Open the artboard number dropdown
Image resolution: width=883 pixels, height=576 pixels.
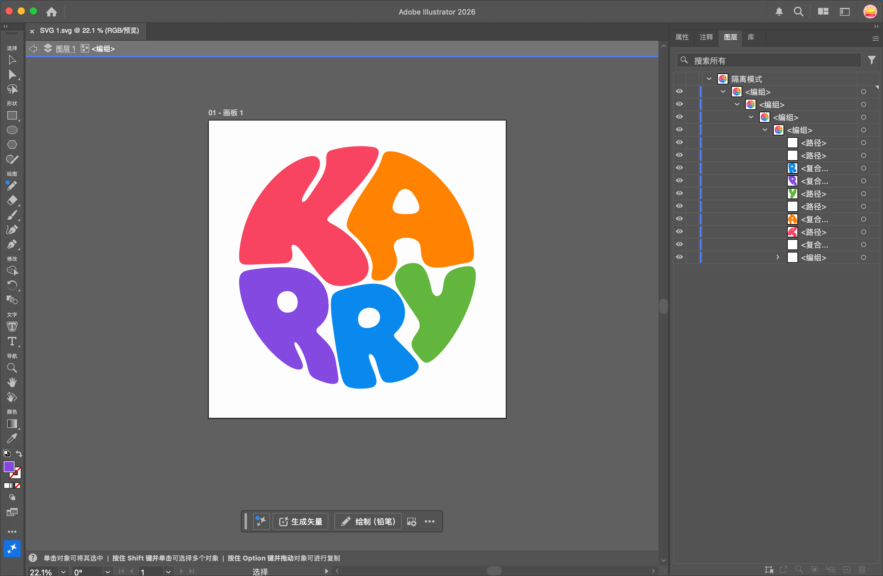click(x=168, y=571)
